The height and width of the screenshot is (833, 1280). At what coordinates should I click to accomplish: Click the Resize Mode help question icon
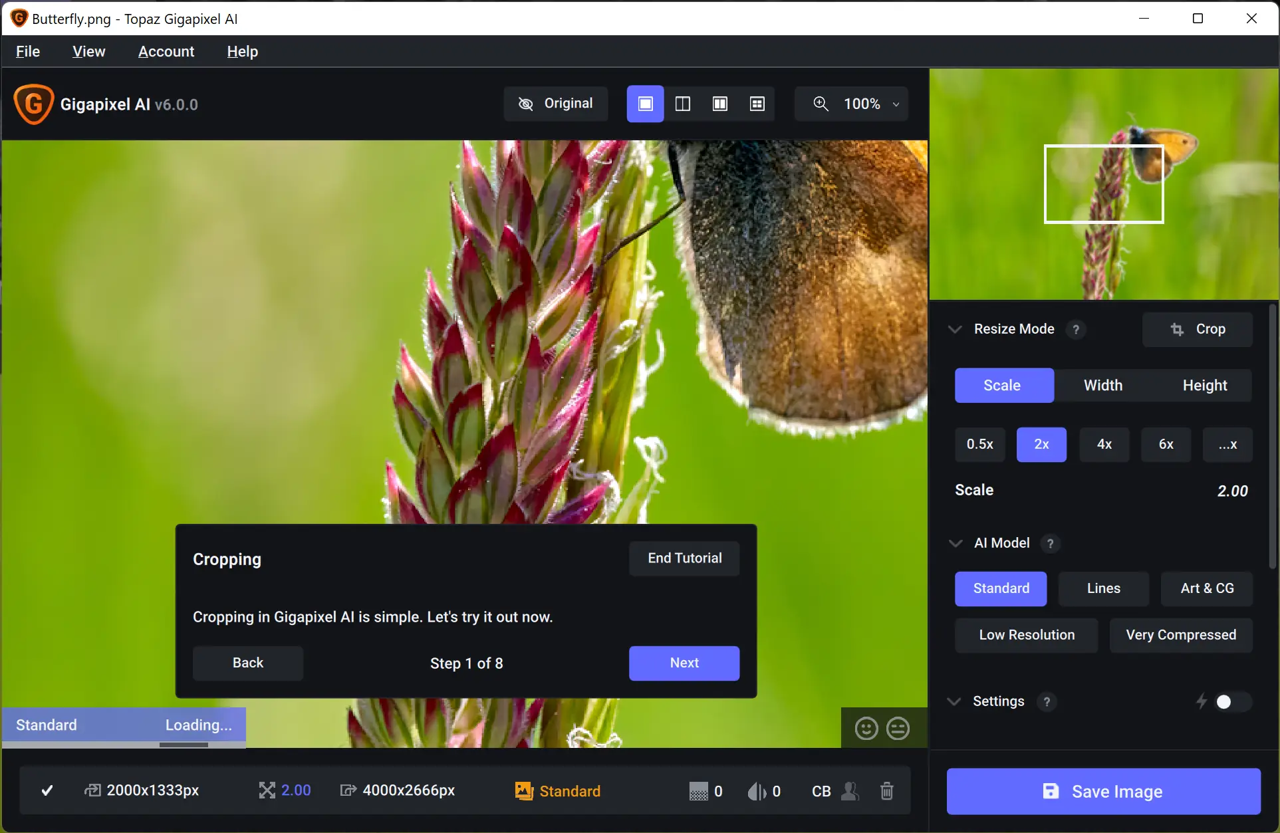(1075, 329)
